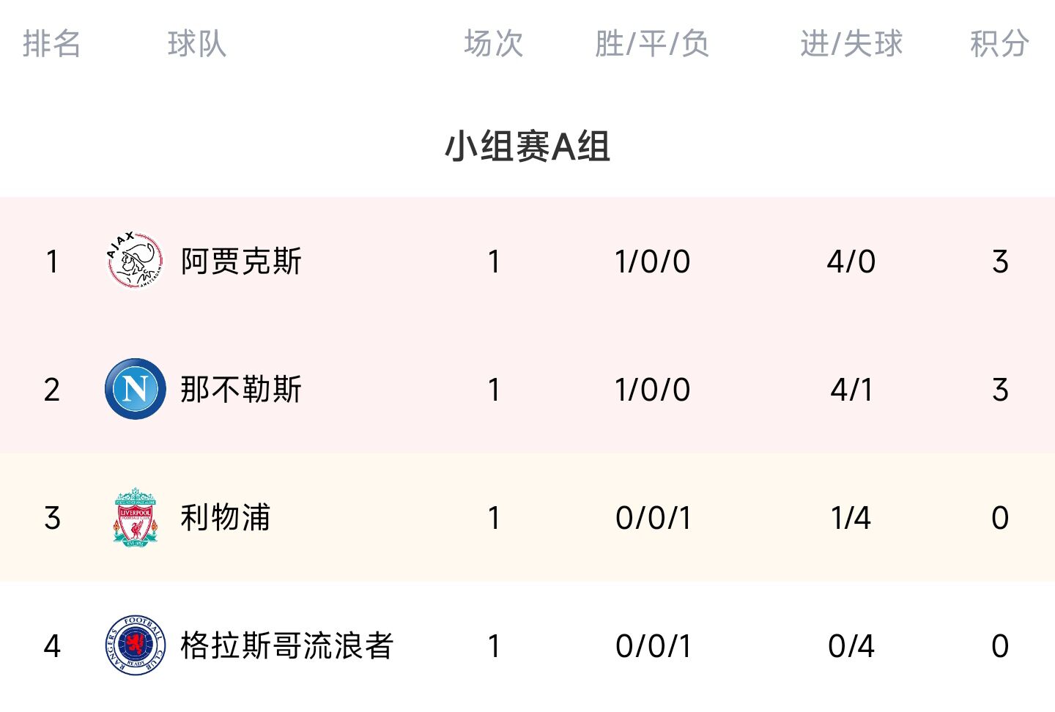Click the 胜/平/负 column header
Image resolution: width=1055 pixels, height=712 pixels.
[x=652, y=43]
